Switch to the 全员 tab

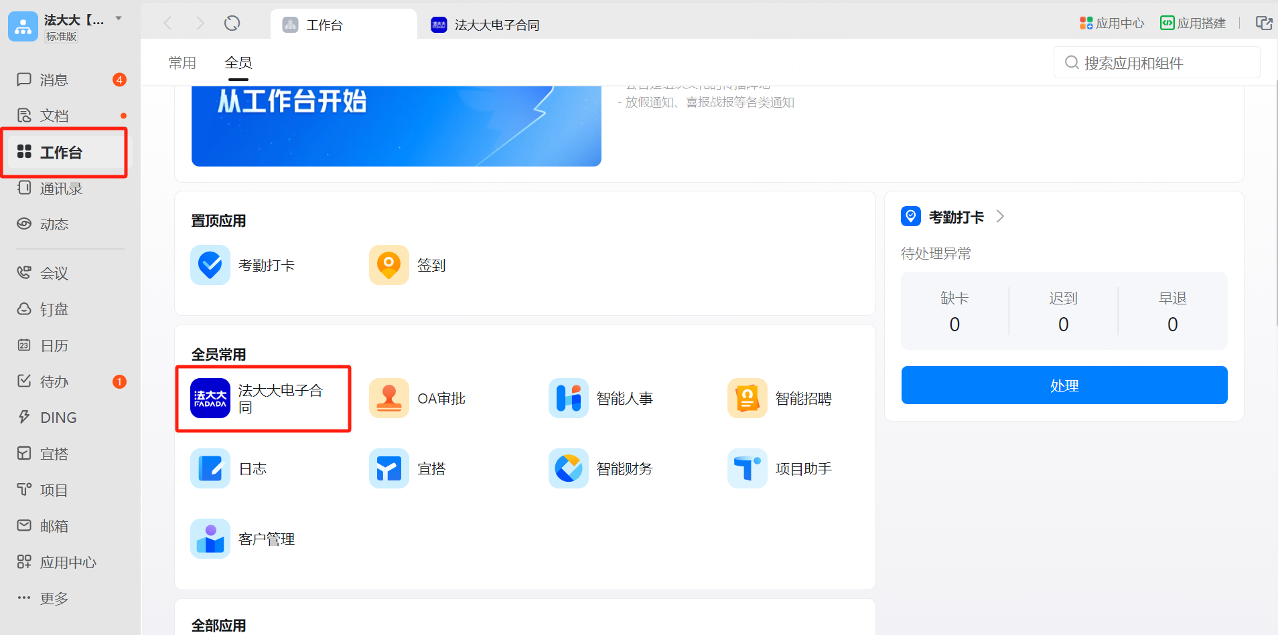(238, 63)
